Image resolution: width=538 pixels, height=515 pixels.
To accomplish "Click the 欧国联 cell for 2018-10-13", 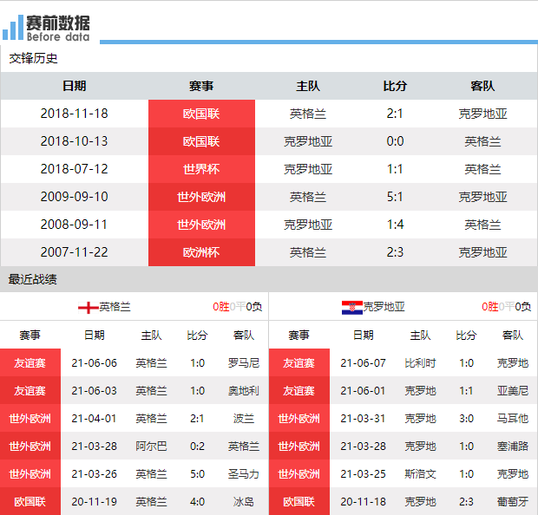I will pyautogui.click(x=201, y=141).
